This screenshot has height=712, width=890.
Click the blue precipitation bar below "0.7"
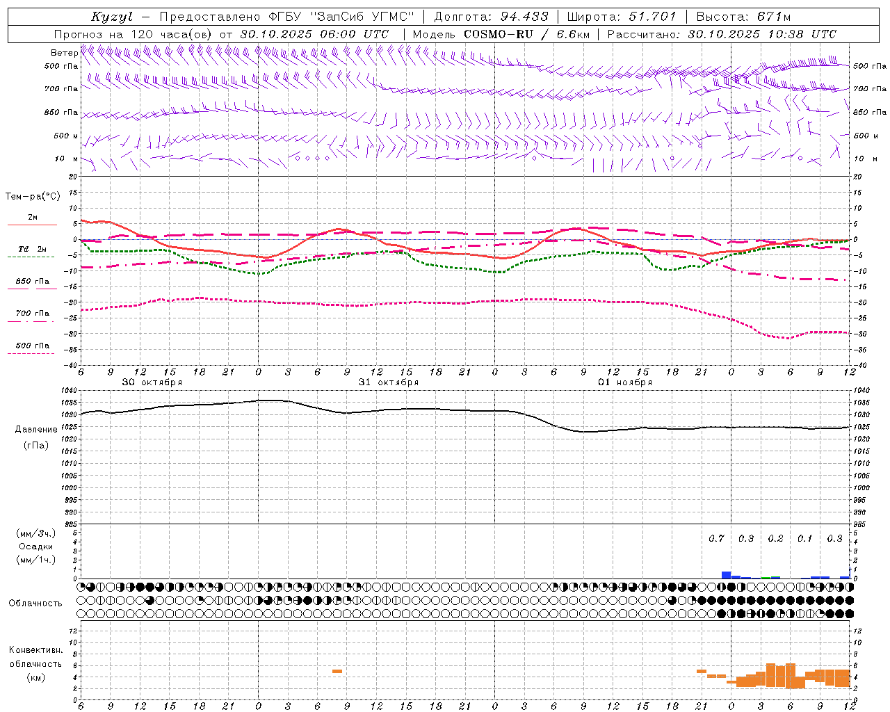[x=726, y=575]
